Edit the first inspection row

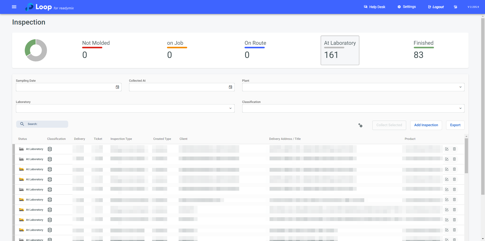(x=447, y=149)
